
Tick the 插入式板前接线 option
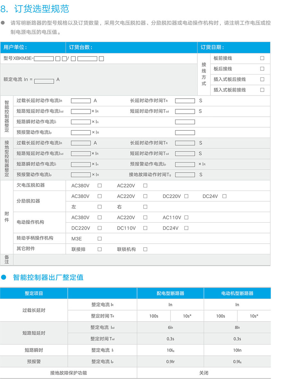tap(262, 90)
